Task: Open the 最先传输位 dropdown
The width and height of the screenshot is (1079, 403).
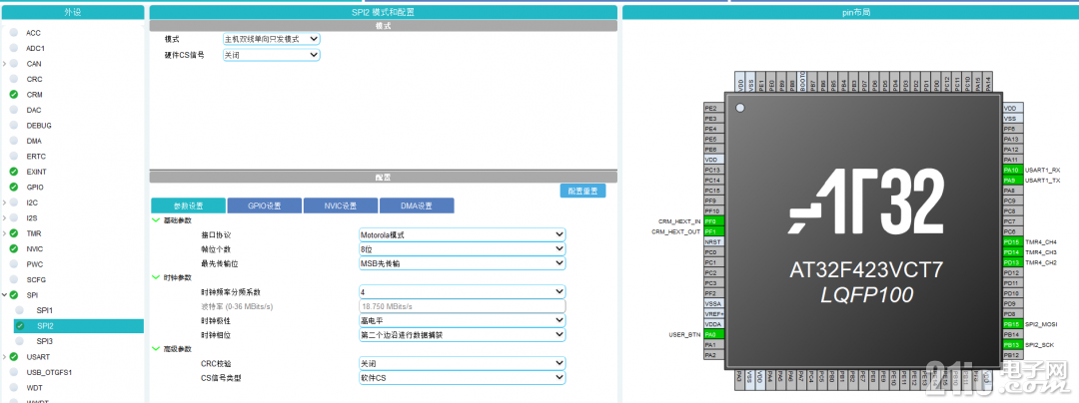Action: pyautogui.click(x=463, y=263)
